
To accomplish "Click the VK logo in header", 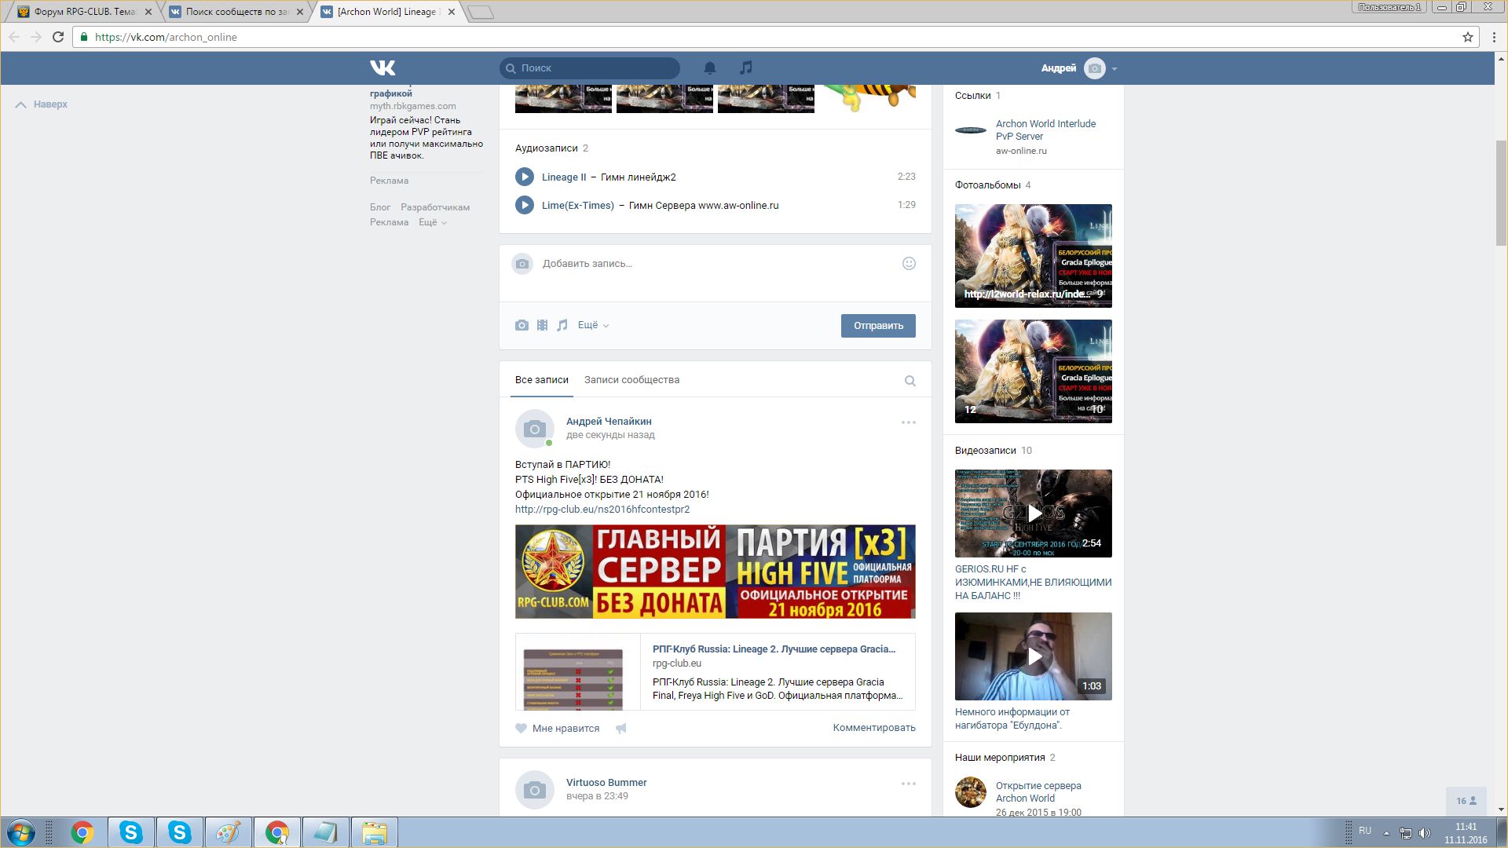I will 382,68.
